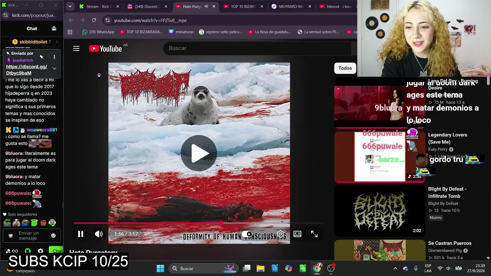Open Copilot from the taskbar
Screen dimensions: 491x276
(288, 268)
